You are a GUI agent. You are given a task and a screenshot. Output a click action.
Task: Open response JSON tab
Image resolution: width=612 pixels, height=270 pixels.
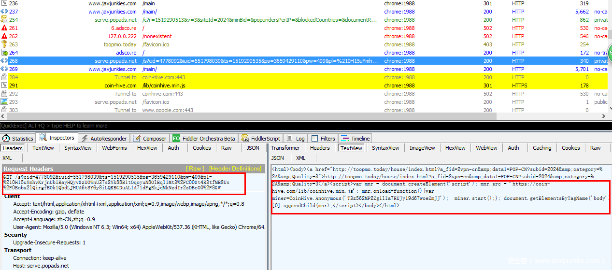coord(278,158)
